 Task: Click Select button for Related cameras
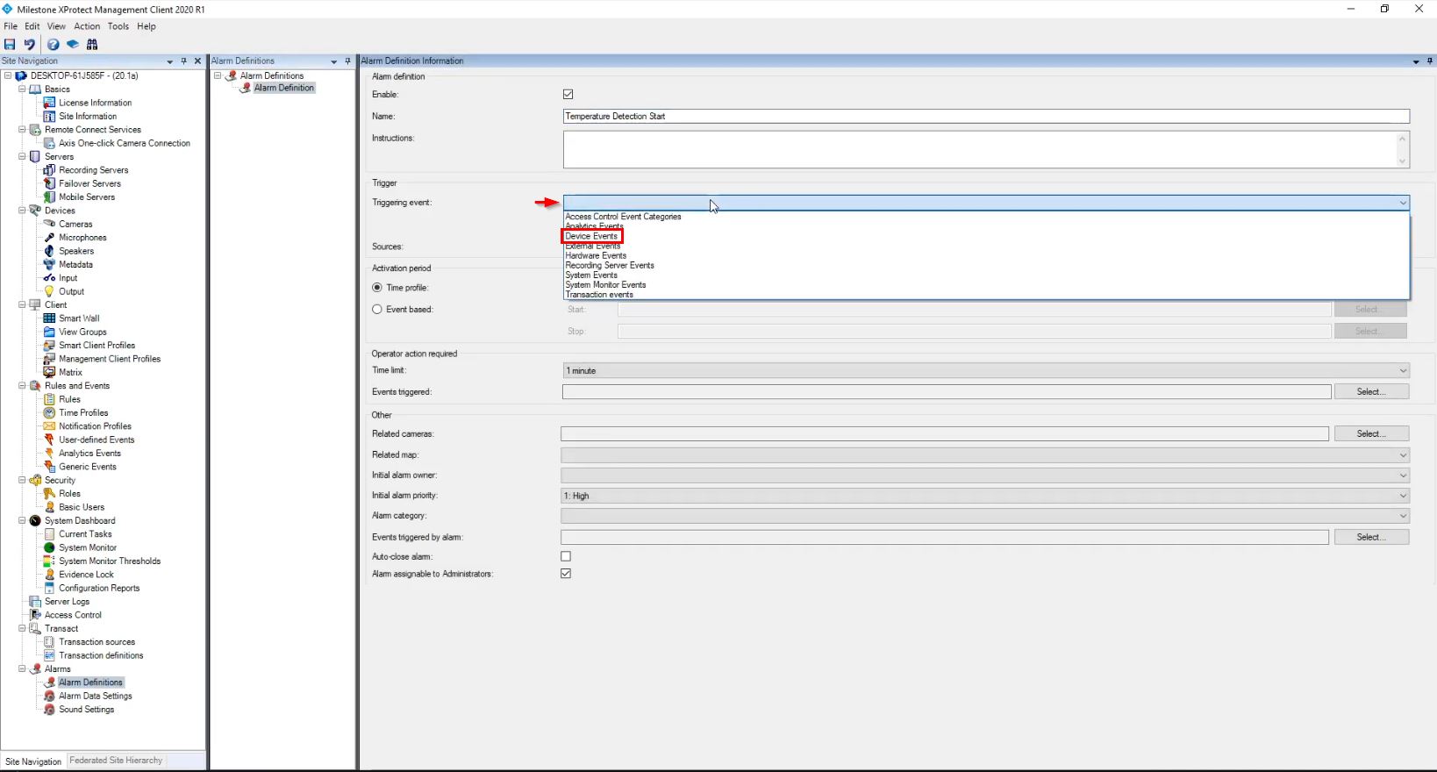(x=1370, y=434)
